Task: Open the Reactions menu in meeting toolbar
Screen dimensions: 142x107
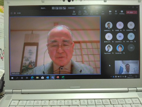Action: (85, 12)
